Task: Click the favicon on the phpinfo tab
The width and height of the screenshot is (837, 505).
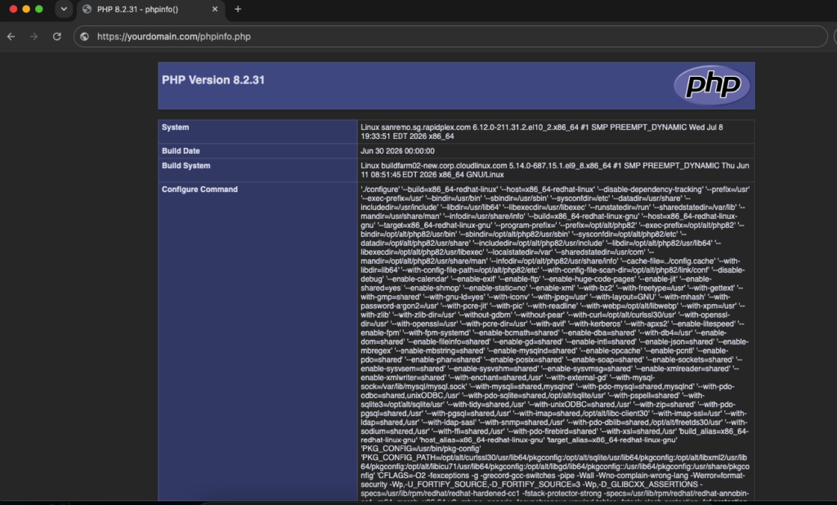Action: [87, 9]
